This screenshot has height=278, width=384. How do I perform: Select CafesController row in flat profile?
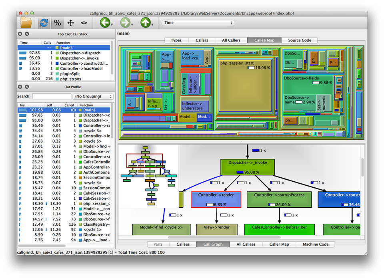(64, 162)
